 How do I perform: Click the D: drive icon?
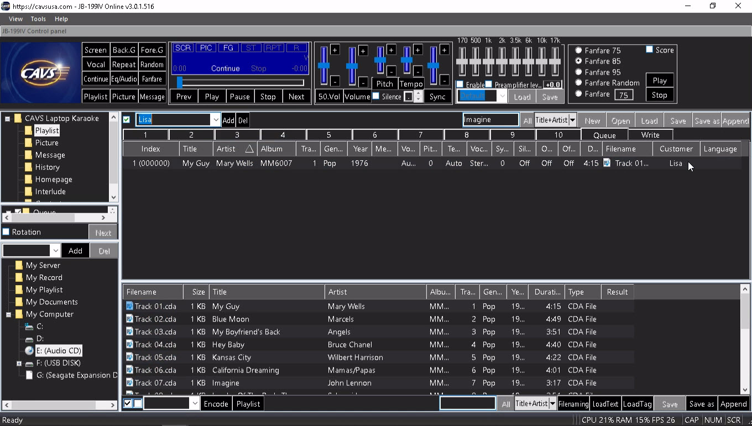point(29,338)
